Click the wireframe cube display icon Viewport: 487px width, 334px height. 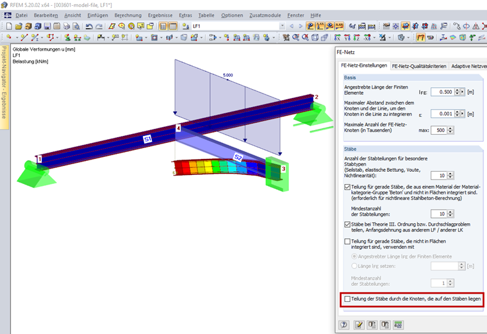tap(315, 38)
